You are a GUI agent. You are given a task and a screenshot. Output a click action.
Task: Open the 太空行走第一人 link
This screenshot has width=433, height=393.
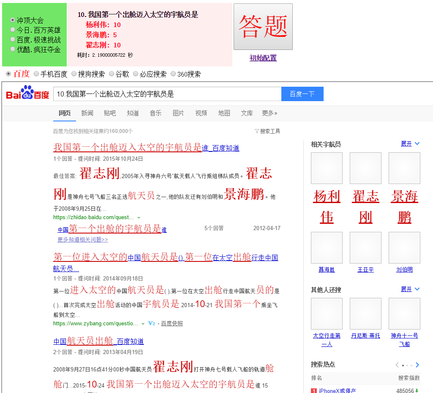pyautogui.click(x=327, y=340)
